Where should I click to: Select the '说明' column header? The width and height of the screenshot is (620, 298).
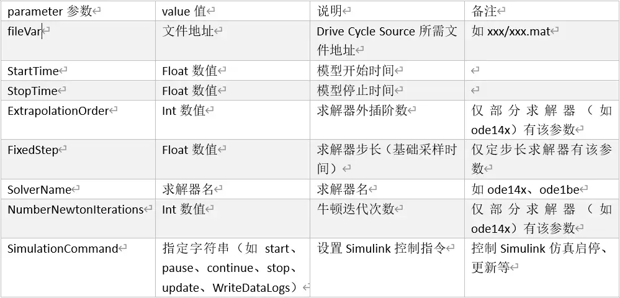pos(387,11)
